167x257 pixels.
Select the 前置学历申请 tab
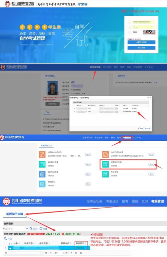click(15, 214)
